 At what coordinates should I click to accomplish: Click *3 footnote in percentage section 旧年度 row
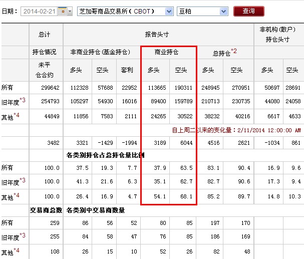[x=22, y=180]
